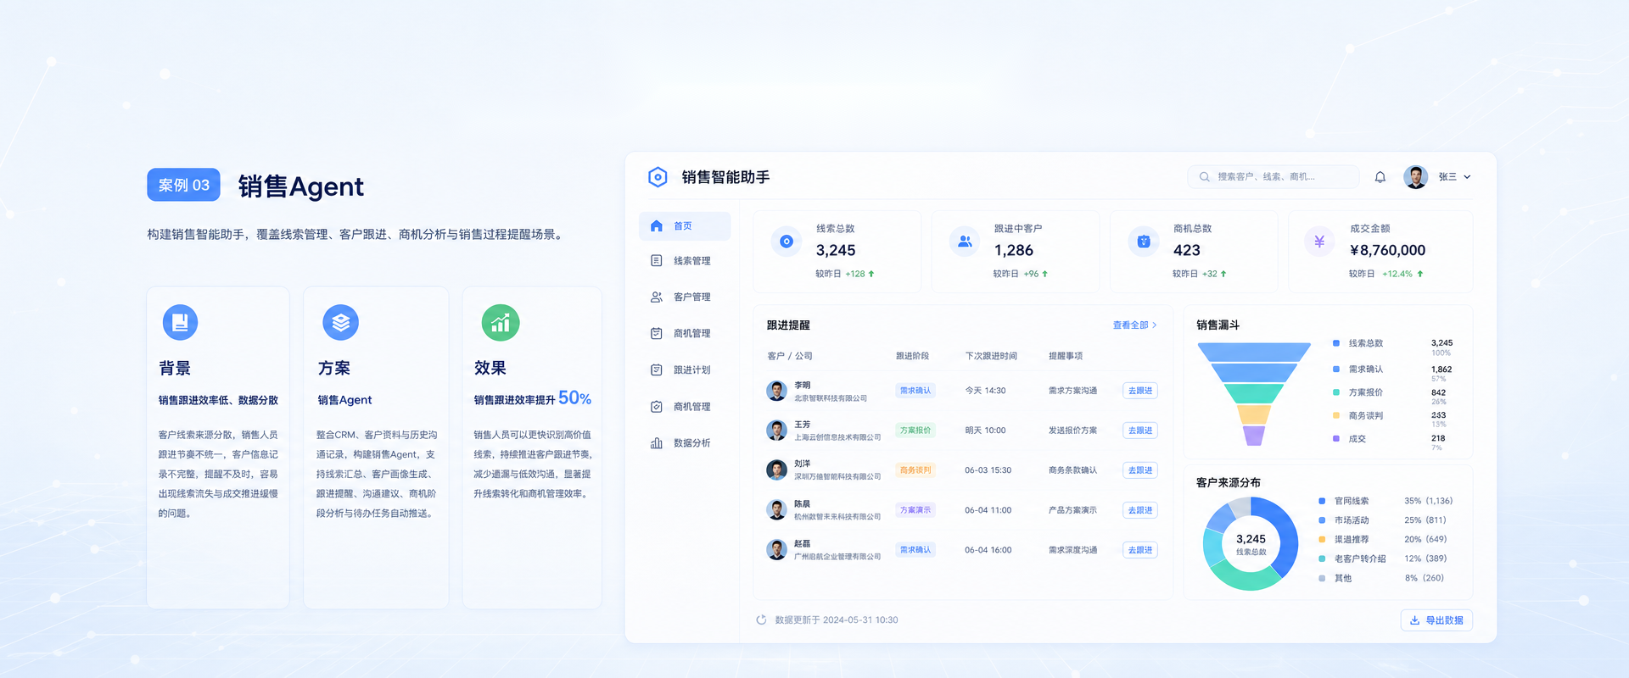Open the notification bell
This screenshot has width=1629, height=678.
click(x=1380, y=177)
